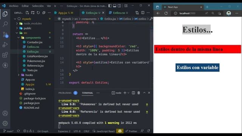Toggle the bottom panel visibility
This screenshot has width=242, height=136.
115,6
